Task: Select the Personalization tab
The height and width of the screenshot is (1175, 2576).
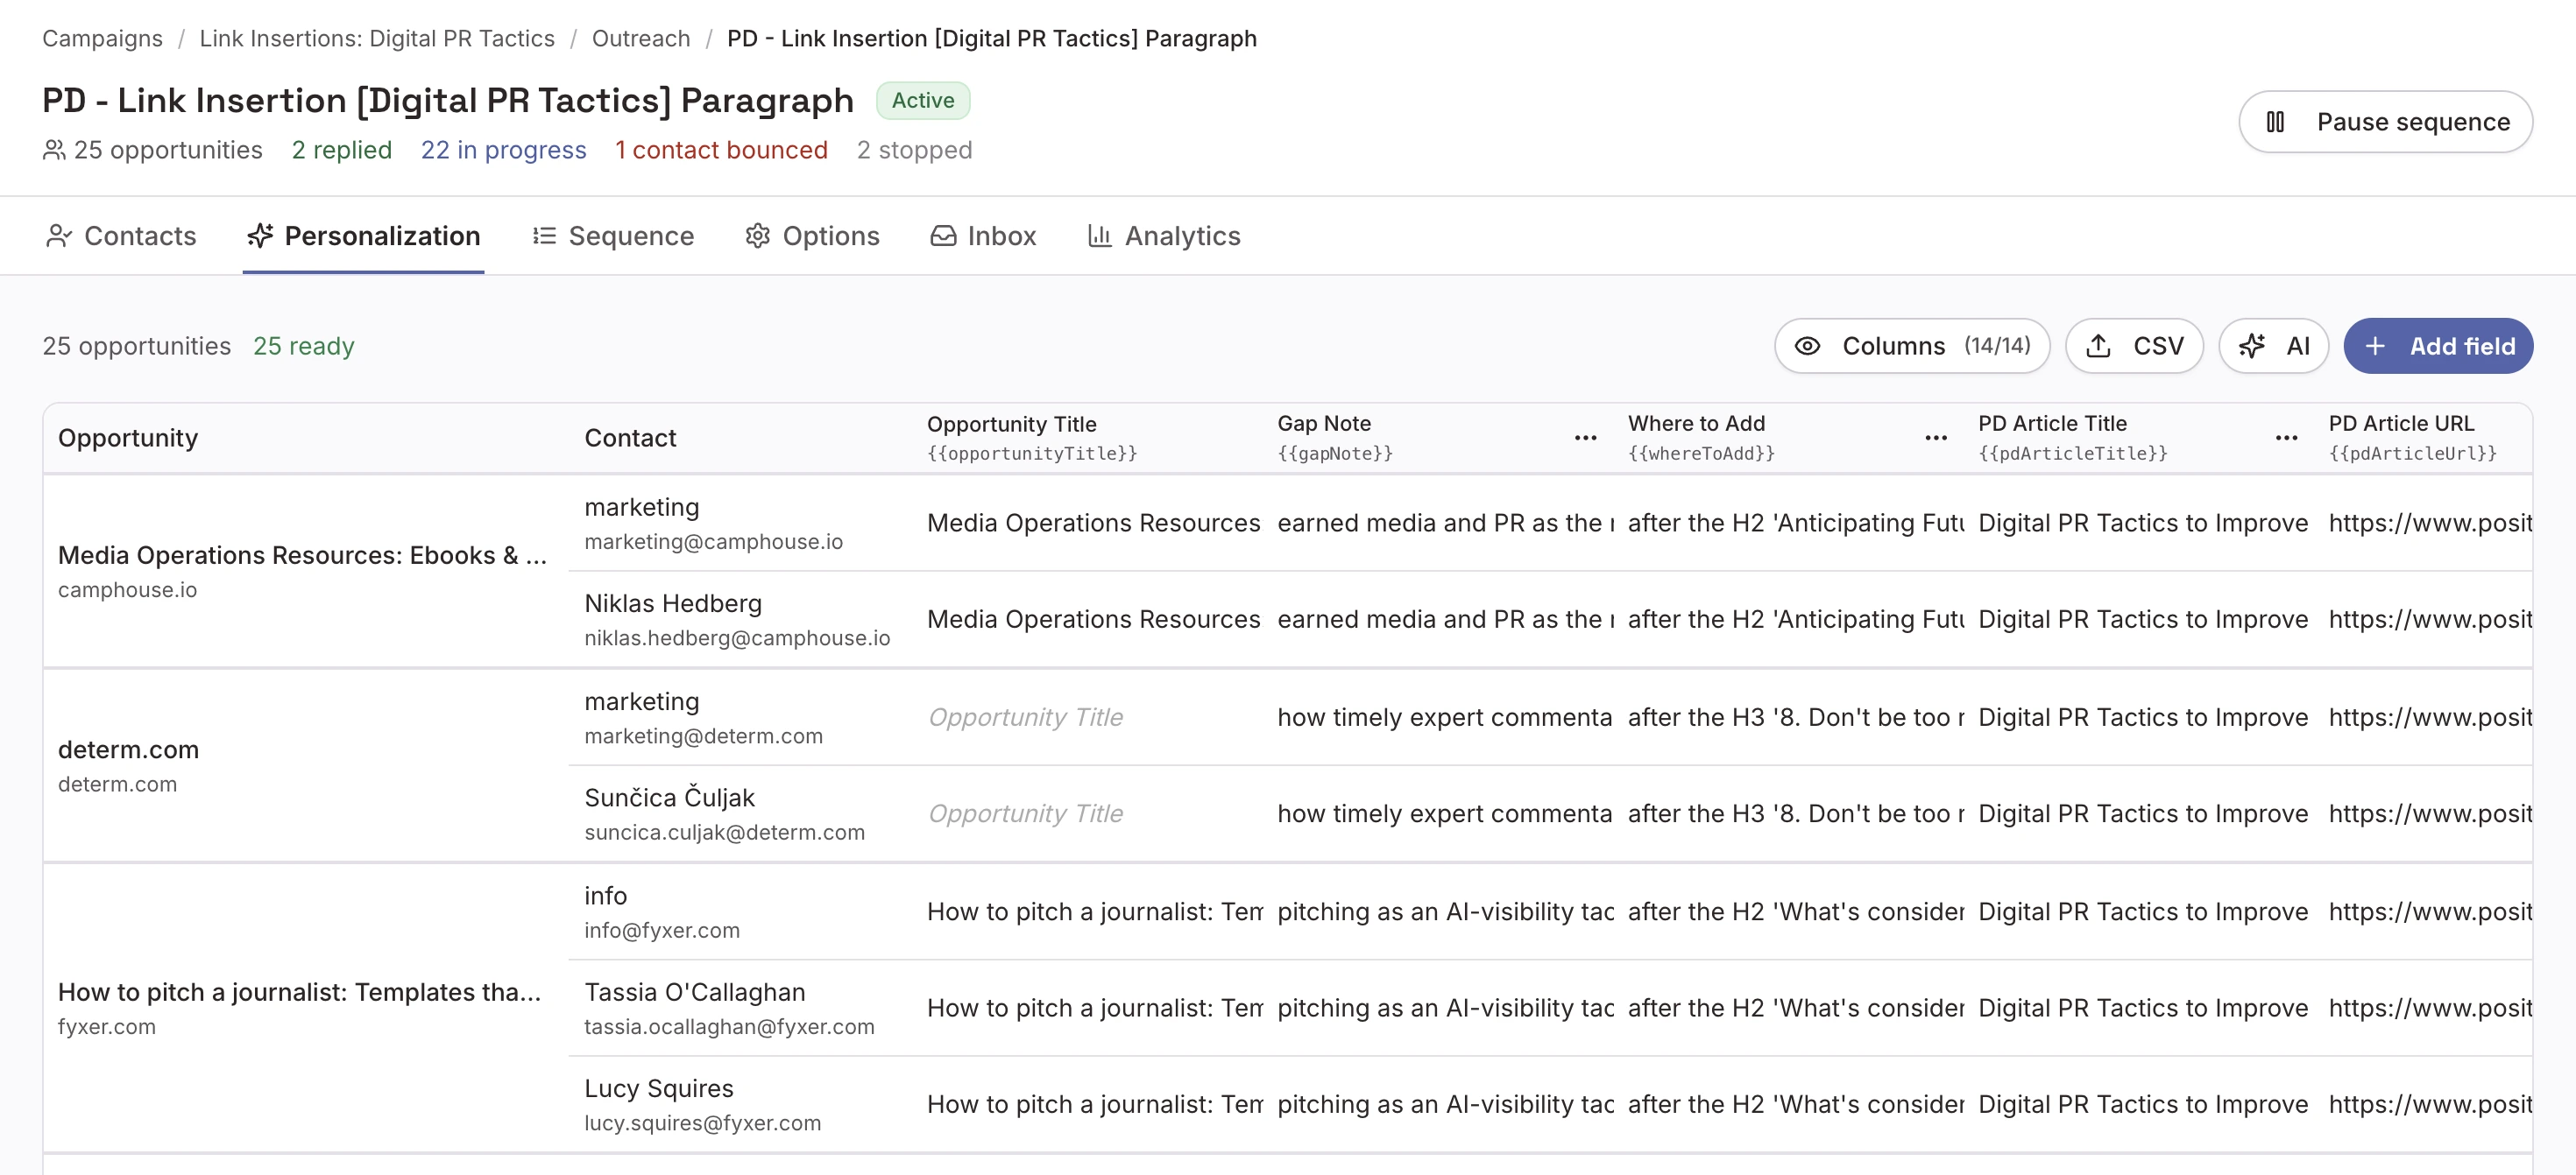Action: 363,236
